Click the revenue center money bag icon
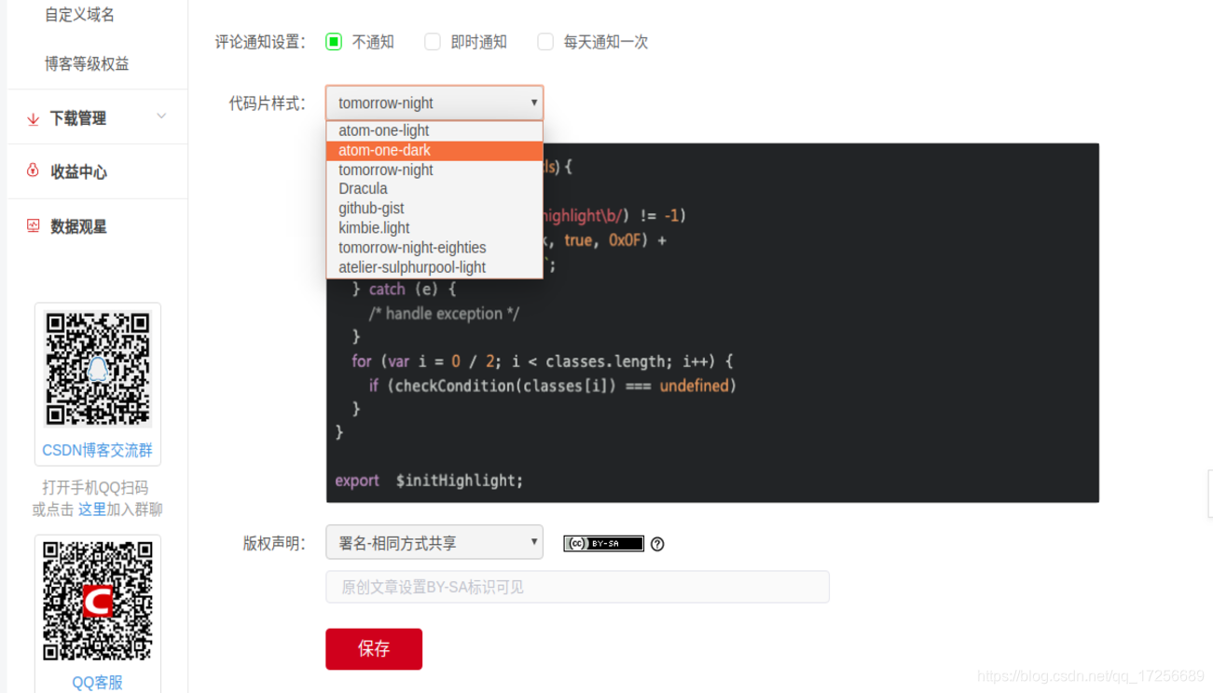The image size is (1213, 693). coord(33,170)
